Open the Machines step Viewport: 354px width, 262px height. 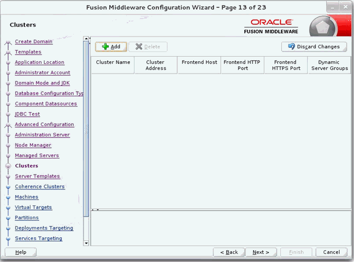(x=26, y=197)
